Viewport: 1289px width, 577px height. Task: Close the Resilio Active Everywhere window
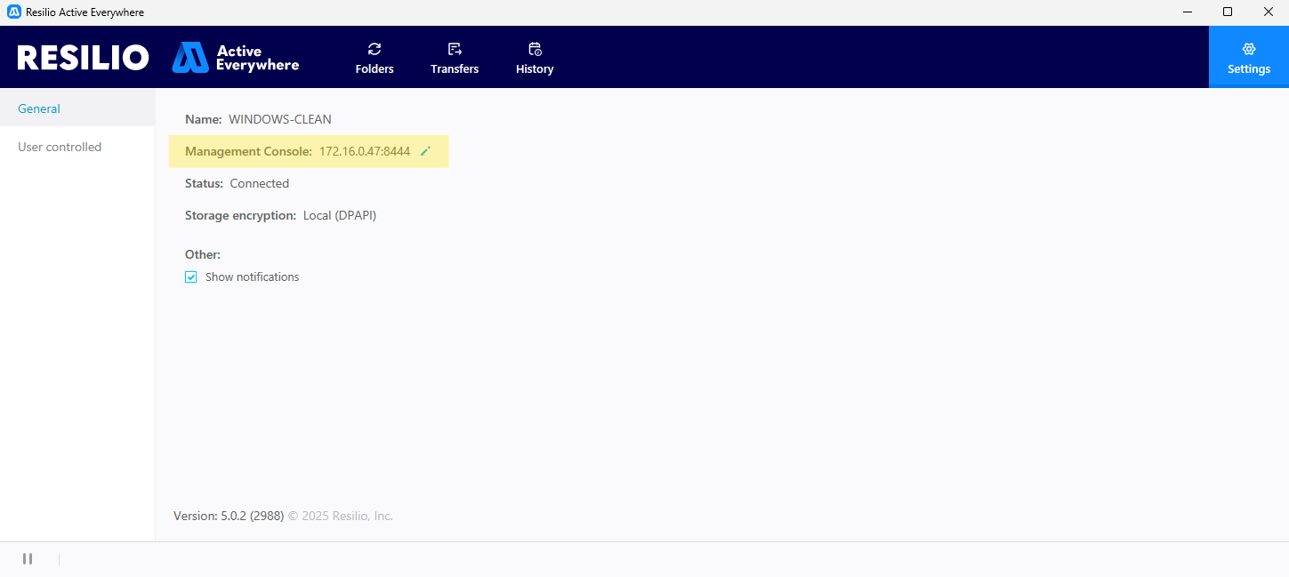click(x=1268, y=12)
